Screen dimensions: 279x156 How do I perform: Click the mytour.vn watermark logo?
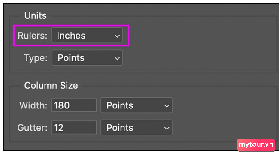256,145
